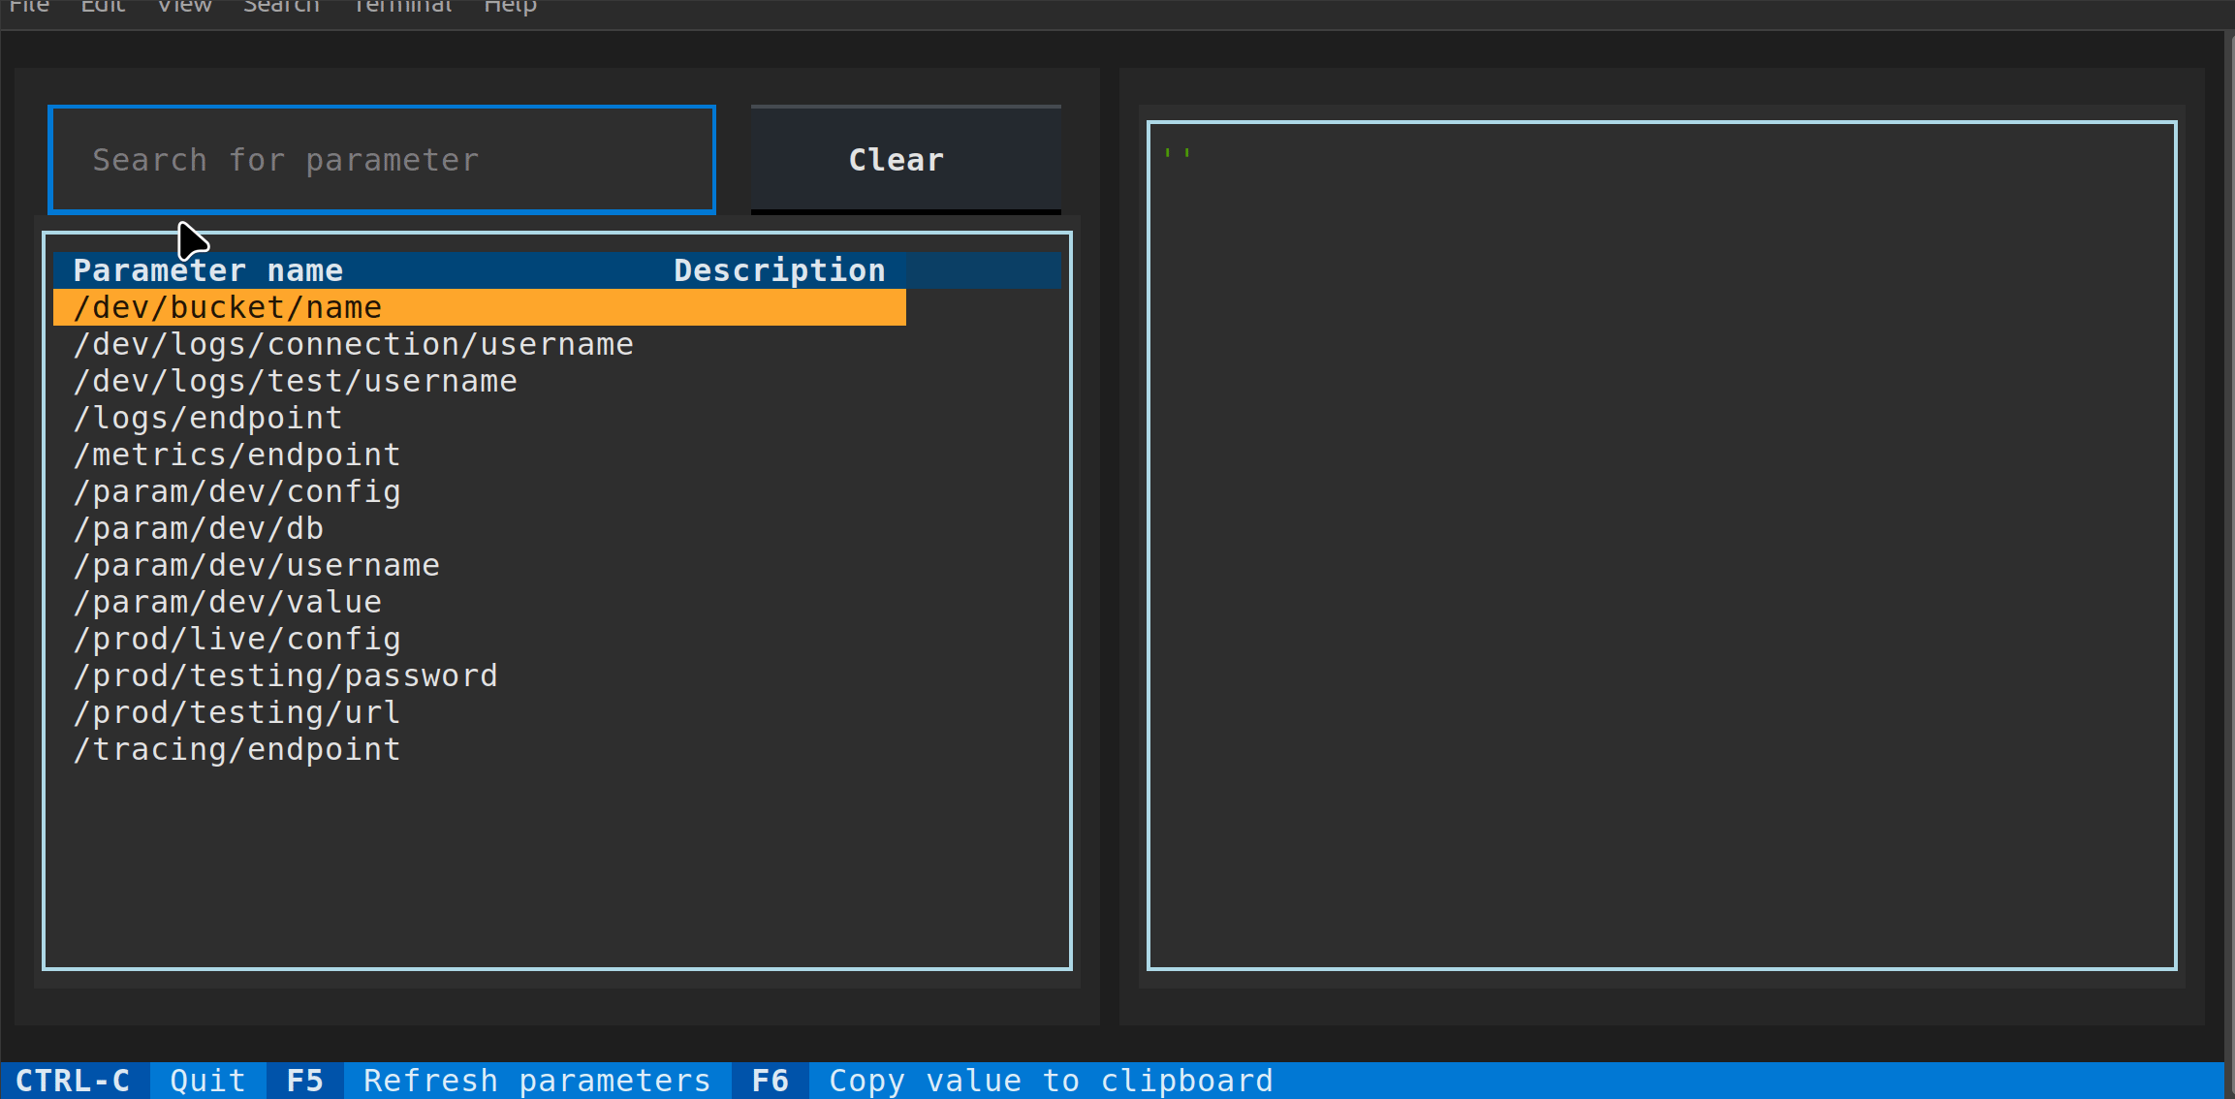2235x1099 pixels.
Task: Click CTRL-C Quit in the footer
Action: pos(131,1081)
